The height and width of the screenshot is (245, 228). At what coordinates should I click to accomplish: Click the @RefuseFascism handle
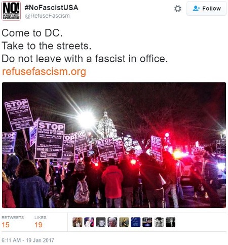point(47,16)
